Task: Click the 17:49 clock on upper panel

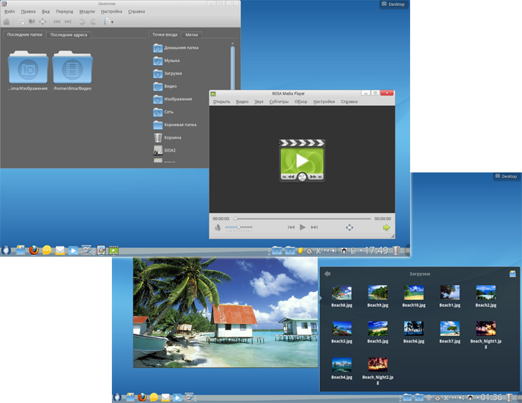Action: [x=376, y=250]
